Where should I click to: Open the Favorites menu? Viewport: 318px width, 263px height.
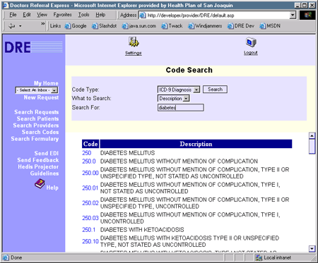coord(62,15)
